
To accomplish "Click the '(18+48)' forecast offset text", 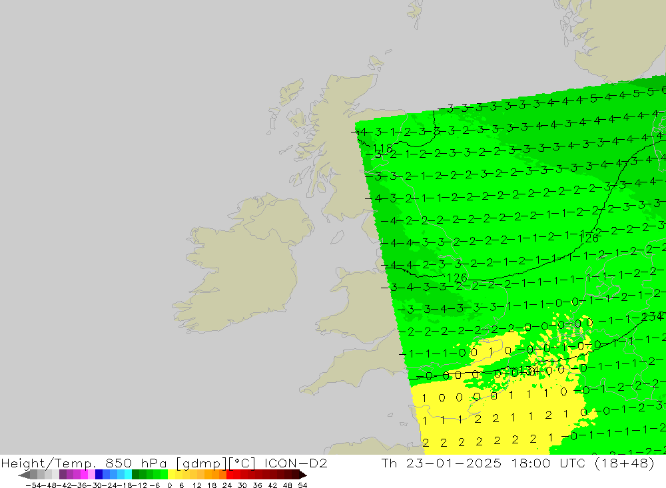I will (x=624, y=463).
